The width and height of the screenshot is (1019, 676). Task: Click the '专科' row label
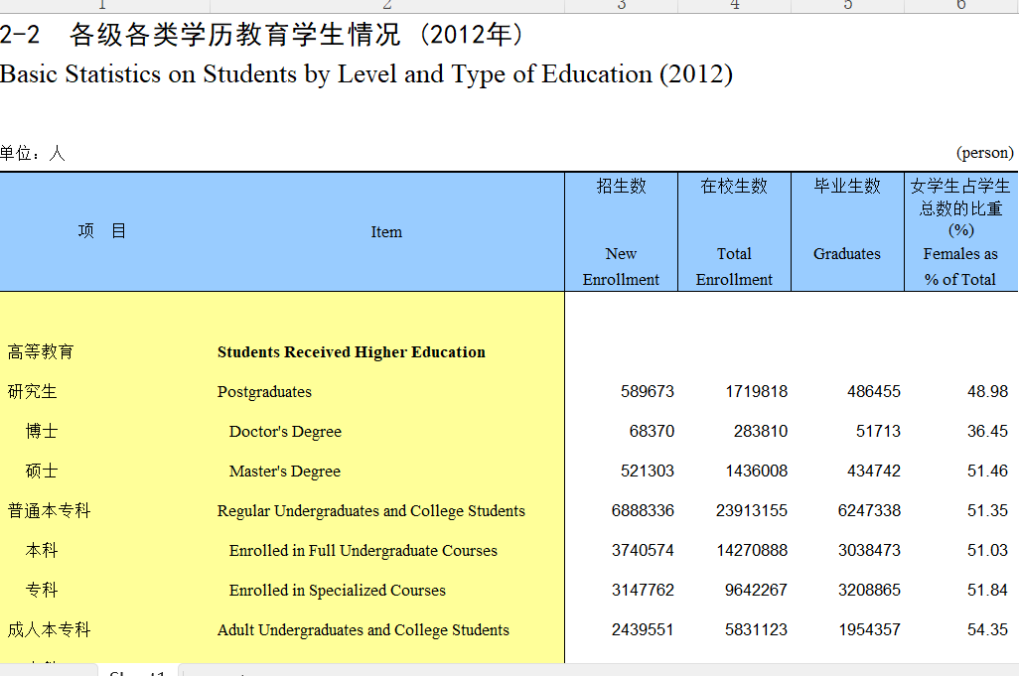point(42,590)
